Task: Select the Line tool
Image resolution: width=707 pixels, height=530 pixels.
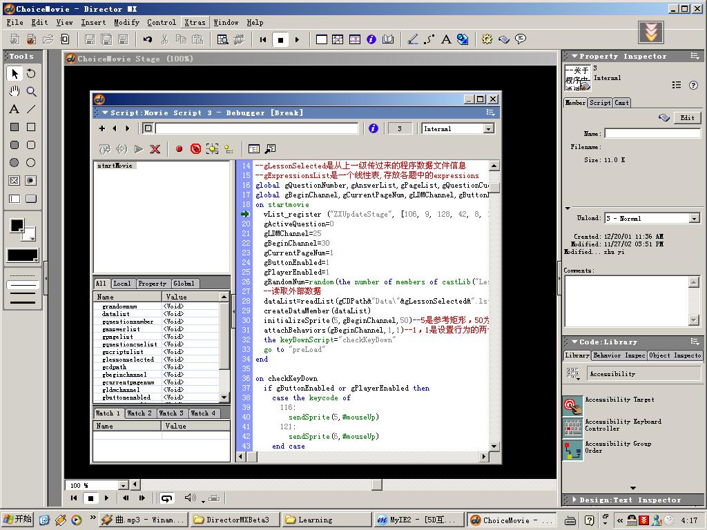Action: pyautogui.click(x=31, y=109)
